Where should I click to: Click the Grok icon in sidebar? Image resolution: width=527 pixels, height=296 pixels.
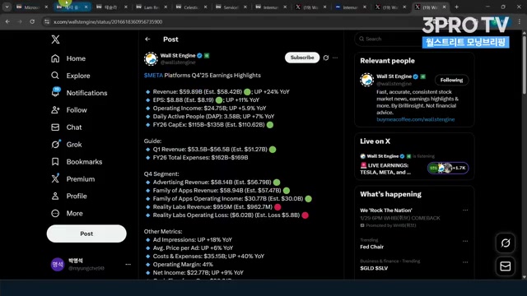coord(55,145)
